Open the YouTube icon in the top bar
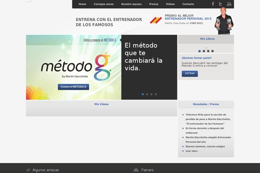260x173 pixels. point(229,4)
